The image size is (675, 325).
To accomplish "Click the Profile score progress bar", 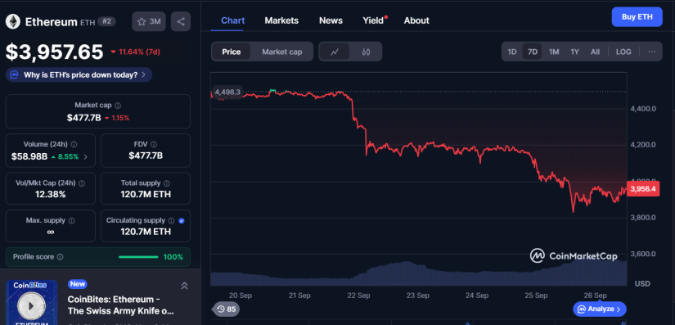I will click(138, 257).
